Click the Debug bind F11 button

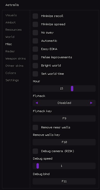tap(64, 181)
